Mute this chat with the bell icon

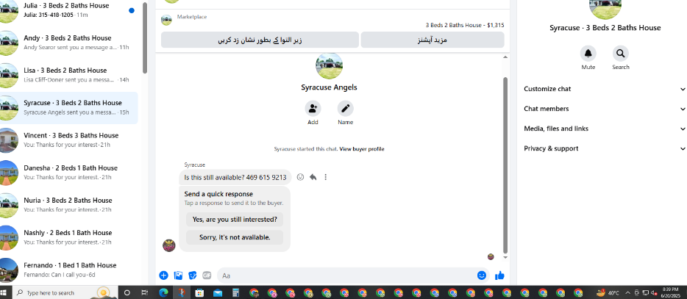tap(588, 54)
